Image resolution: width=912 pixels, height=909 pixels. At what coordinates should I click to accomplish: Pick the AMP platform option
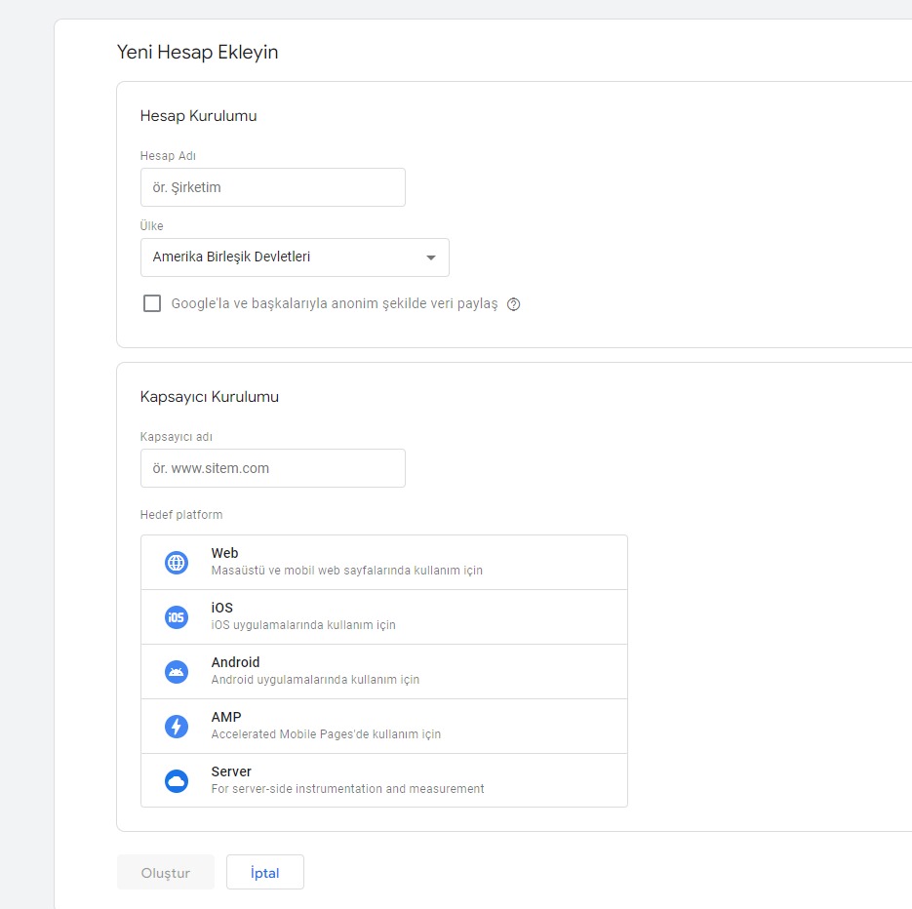(384, 727)
